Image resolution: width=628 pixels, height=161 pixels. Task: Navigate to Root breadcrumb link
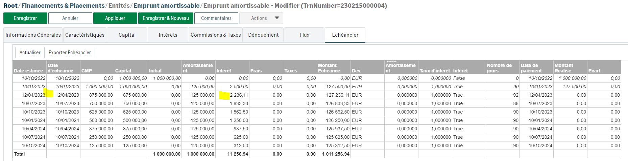click(10, 6)
